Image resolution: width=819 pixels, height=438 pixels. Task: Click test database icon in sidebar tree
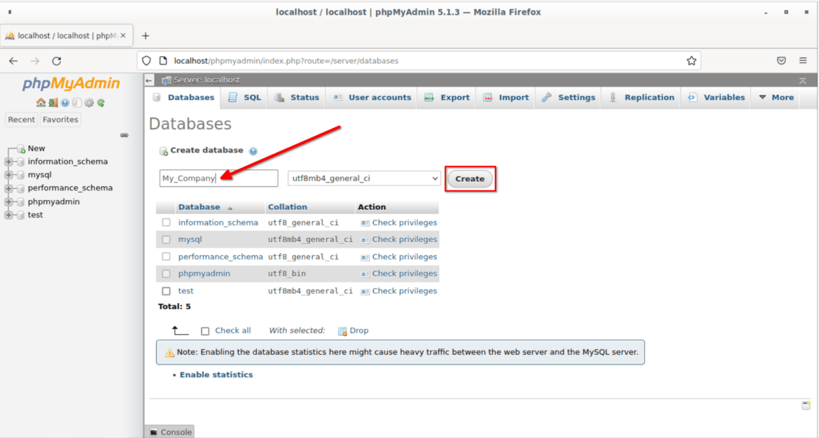tap(21, 215)
